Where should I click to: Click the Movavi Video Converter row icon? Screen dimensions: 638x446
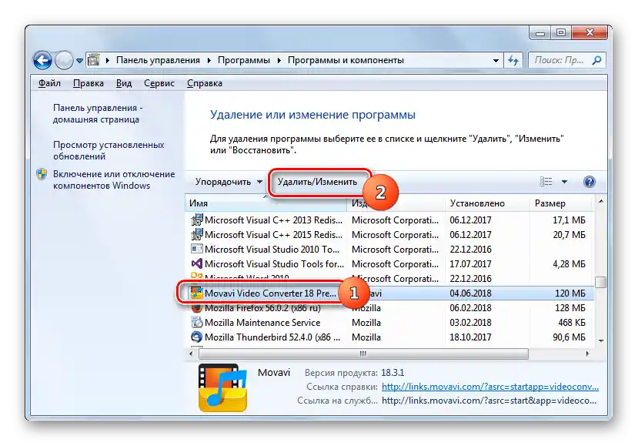(x=197, y=293)
